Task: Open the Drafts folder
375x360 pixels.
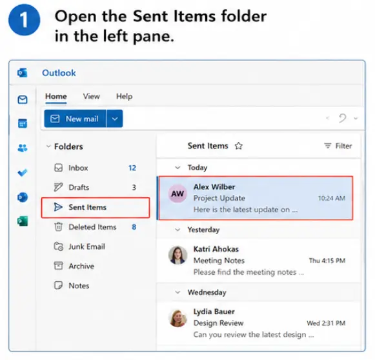Action: point(95,187)
